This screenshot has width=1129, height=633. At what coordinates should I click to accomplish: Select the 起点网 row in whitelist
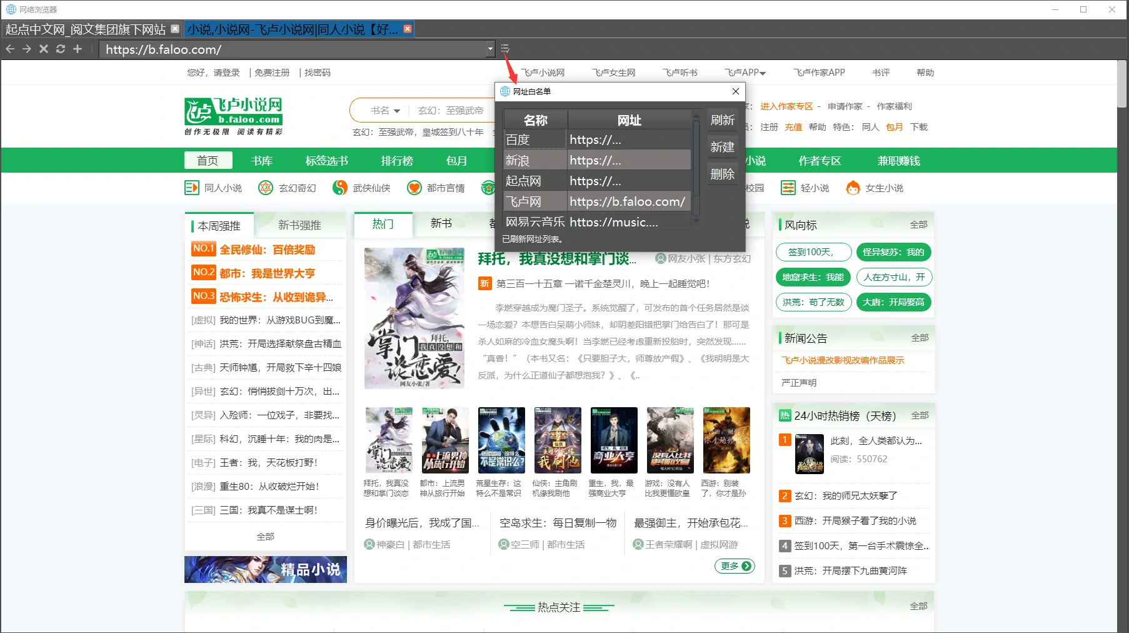pyautogui.click(x=597, y=181)
